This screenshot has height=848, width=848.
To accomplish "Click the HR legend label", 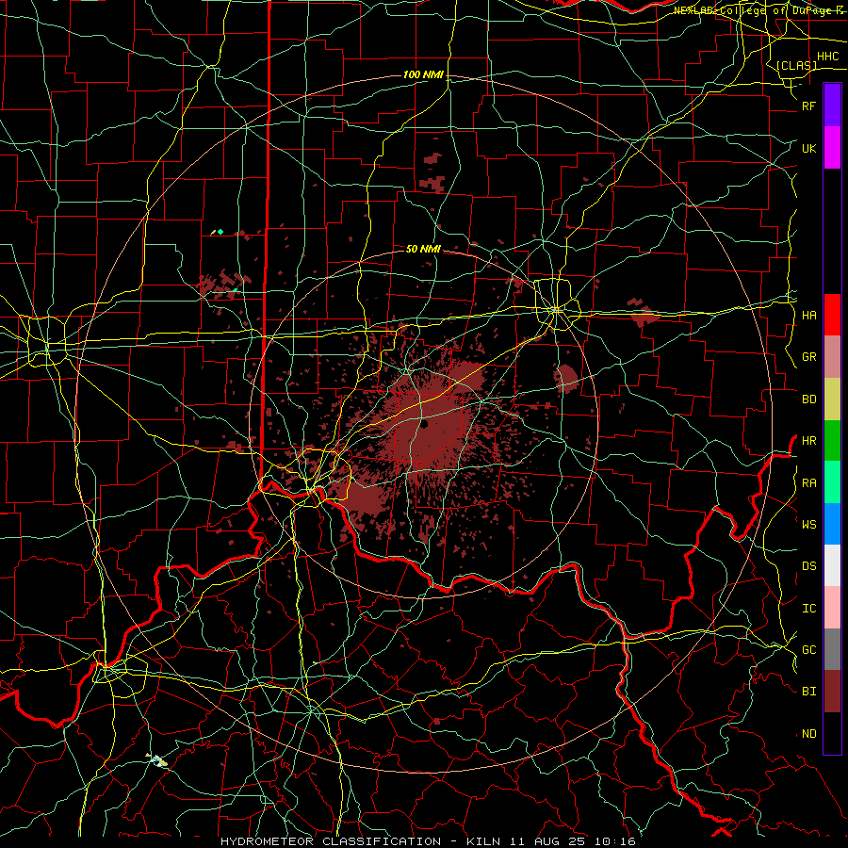I will 808,441.
